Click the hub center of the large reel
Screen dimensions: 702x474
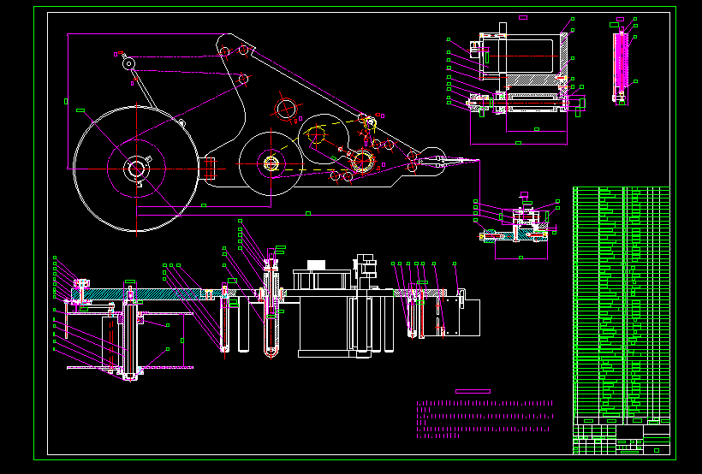pyautogui.click(x=136, y=169)
